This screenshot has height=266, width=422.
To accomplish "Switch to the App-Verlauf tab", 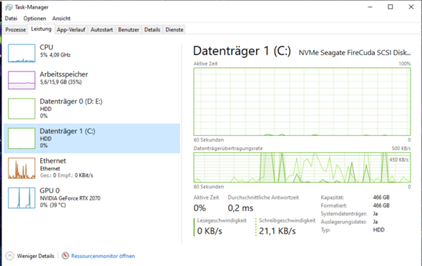I will click(x=71, y=29).
